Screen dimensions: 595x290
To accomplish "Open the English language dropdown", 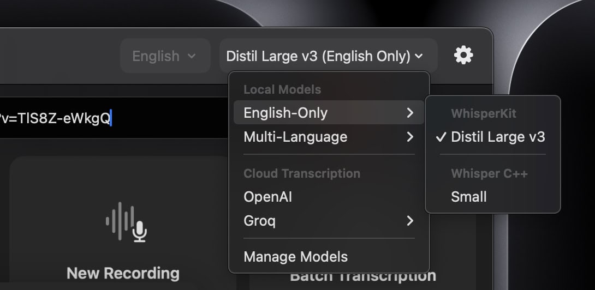I will [x=164, y=56].
